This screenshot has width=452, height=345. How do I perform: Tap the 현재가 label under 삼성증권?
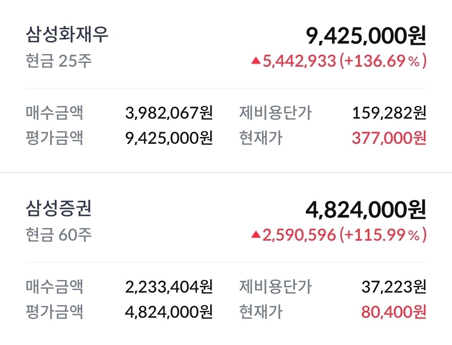tap(261, 312)
